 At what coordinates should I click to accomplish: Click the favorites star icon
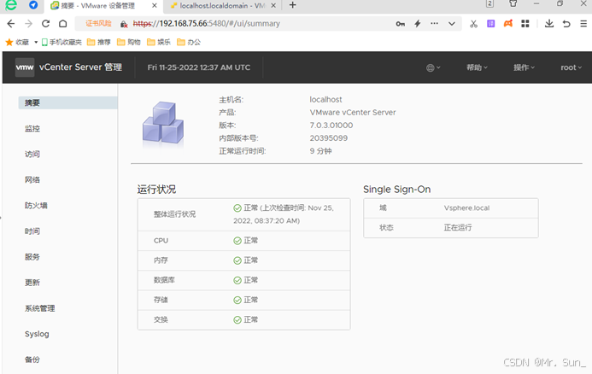coord(9,42)
